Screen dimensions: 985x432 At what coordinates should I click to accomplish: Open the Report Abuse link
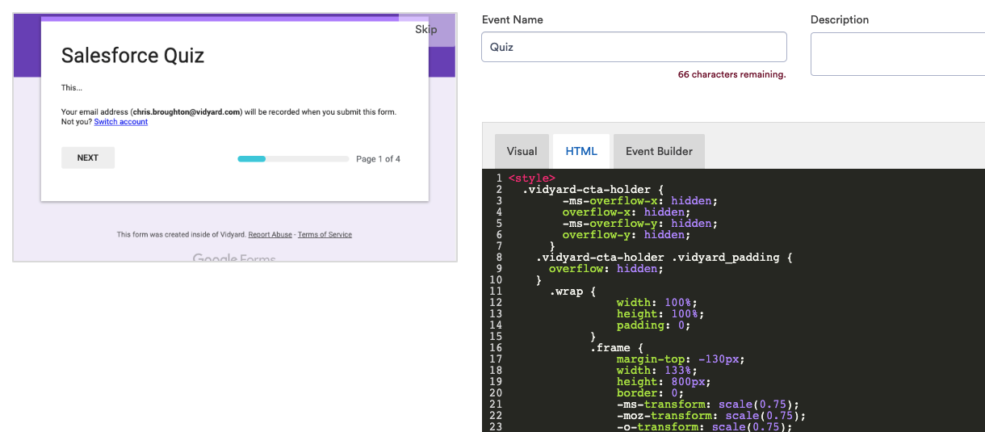pyautogui.click(x=270, y=235)
